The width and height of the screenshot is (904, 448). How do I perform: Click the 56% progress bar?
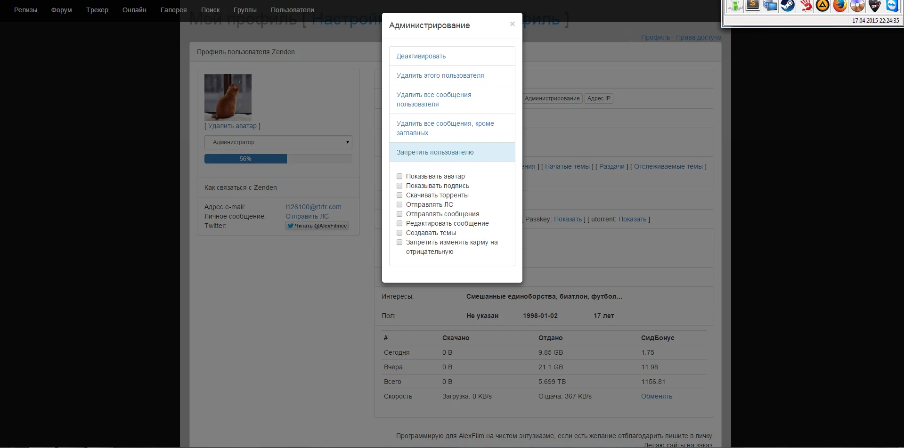point(278,159)
